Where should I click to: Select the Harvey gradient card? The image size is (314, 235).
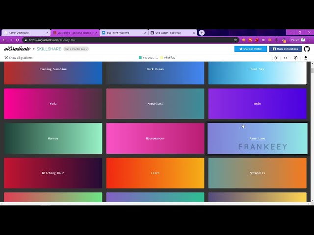pyautogui.click(x=53, y=138)
